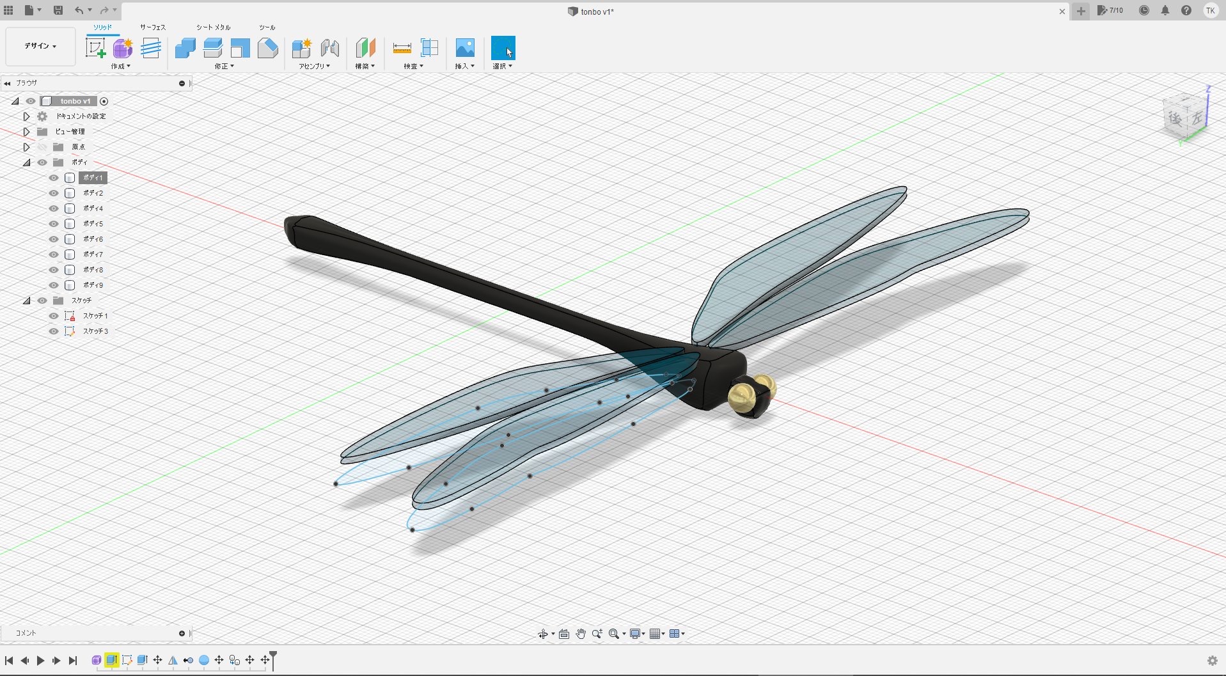1226x676 pixels.
Task: Click the Undo arrow
Action: point(79,10)
